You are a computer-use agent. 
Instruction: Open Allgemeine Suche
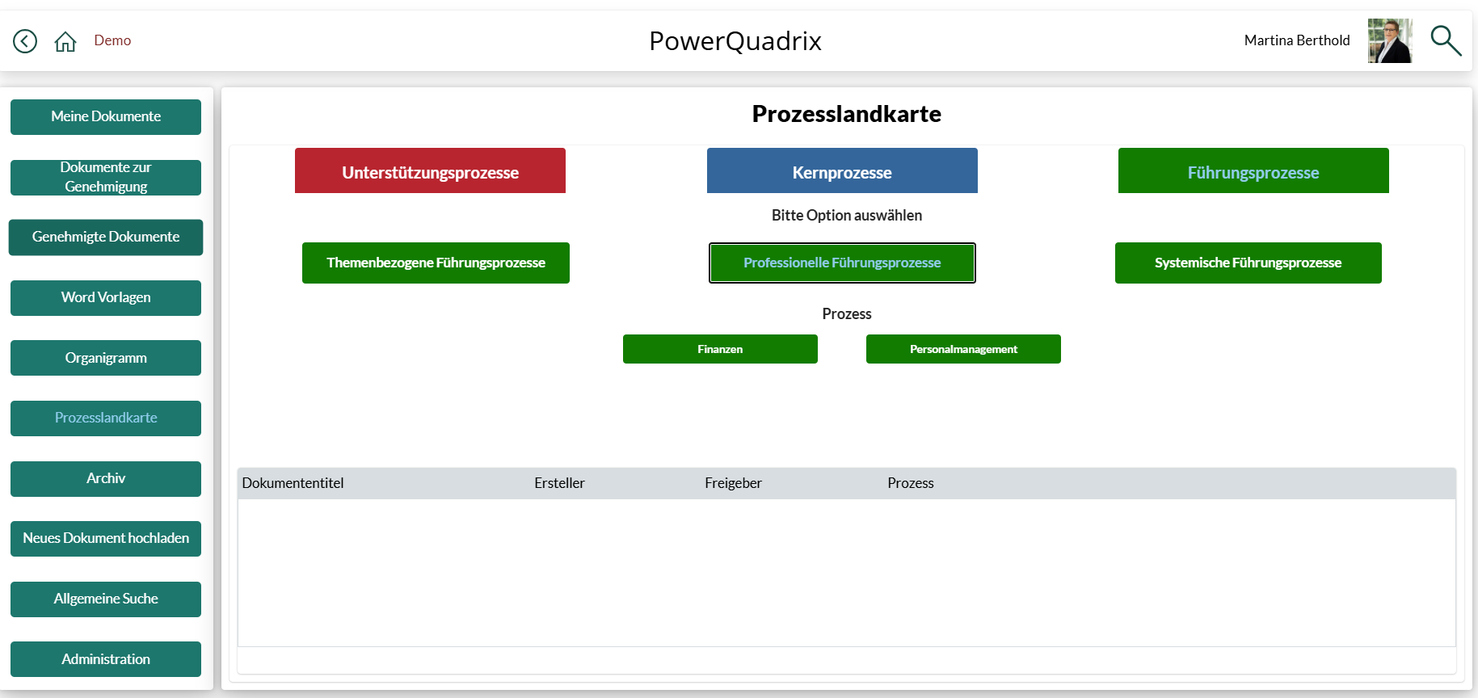pyautogui.click(x=106, y=599)
